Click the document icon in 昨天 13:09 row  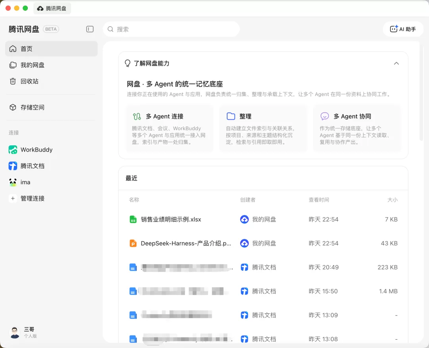(x=133, y=315)
